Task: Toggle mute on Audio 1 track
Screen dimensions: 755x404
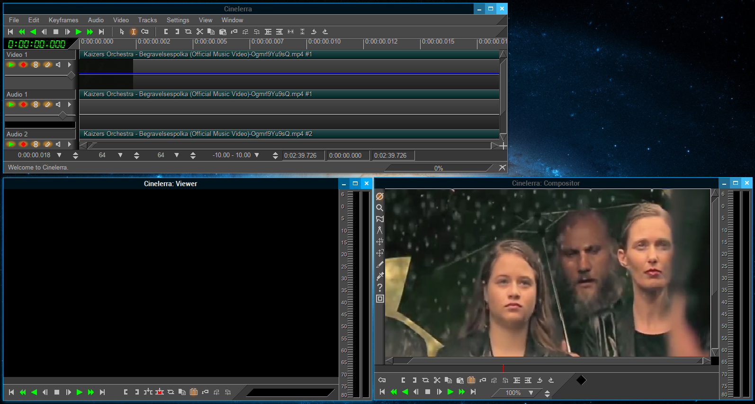Action: point(58,104)
